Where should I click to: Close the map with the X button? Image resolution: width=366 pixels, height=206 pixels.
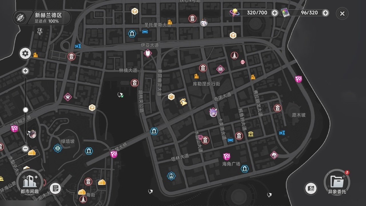pos(342,13)
